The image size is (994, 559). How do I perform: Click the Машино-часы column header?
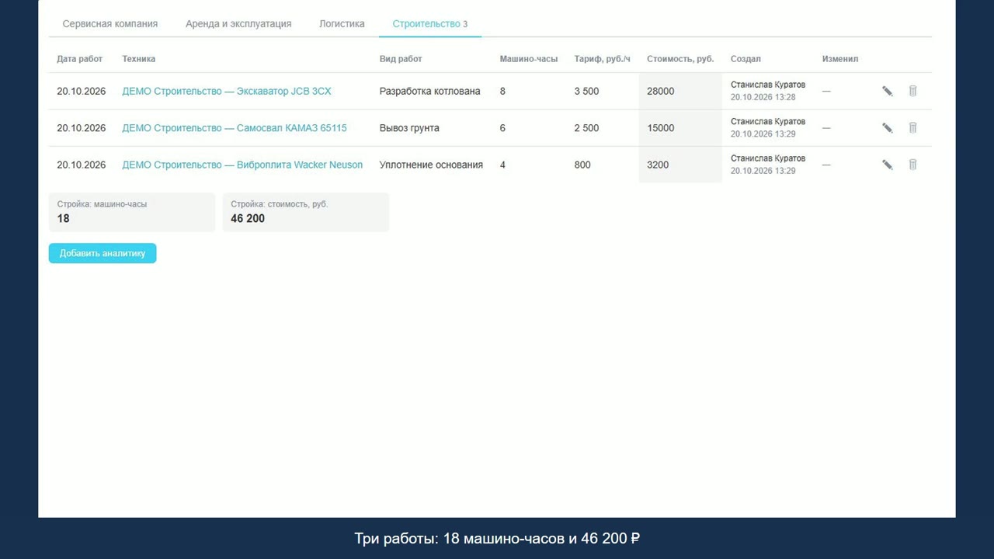[x=529, y=59]
